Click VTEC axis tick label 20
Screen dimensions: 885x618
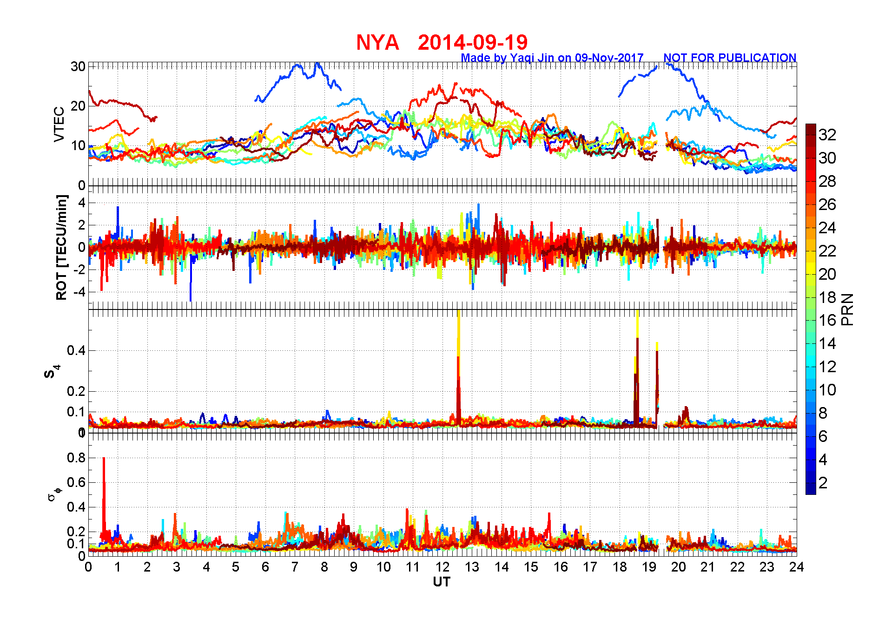[x=78, y=106]
